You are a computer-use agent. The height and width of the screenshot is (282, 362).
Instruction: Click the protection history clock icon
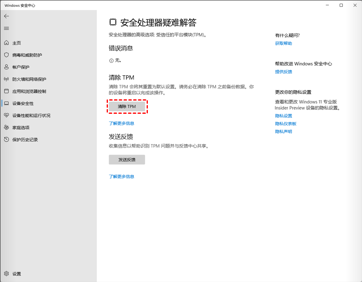coord(6,139)
